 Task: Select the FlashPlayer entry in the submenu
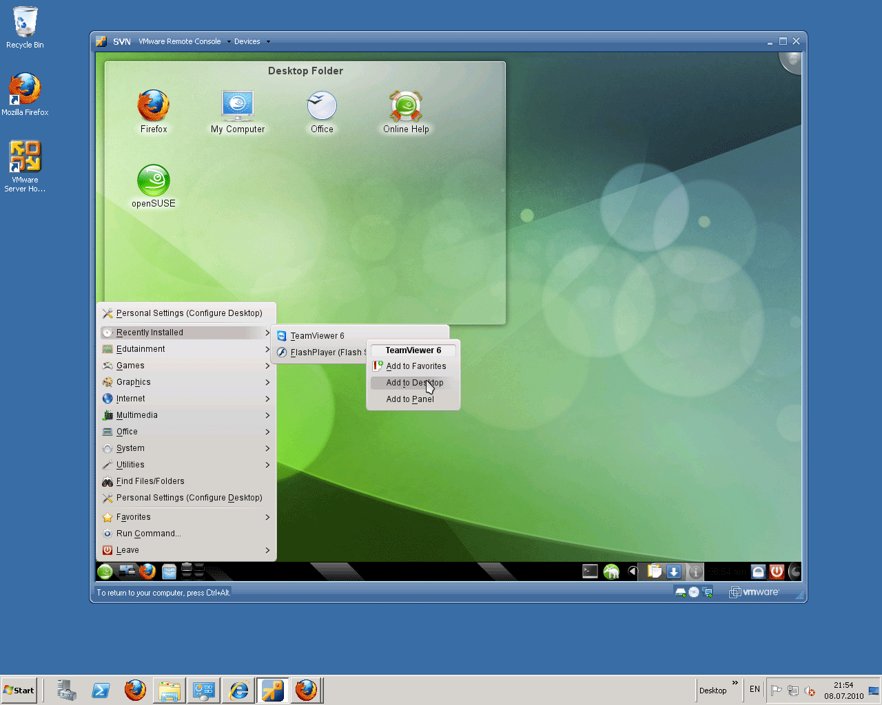(x=320, y=352)
